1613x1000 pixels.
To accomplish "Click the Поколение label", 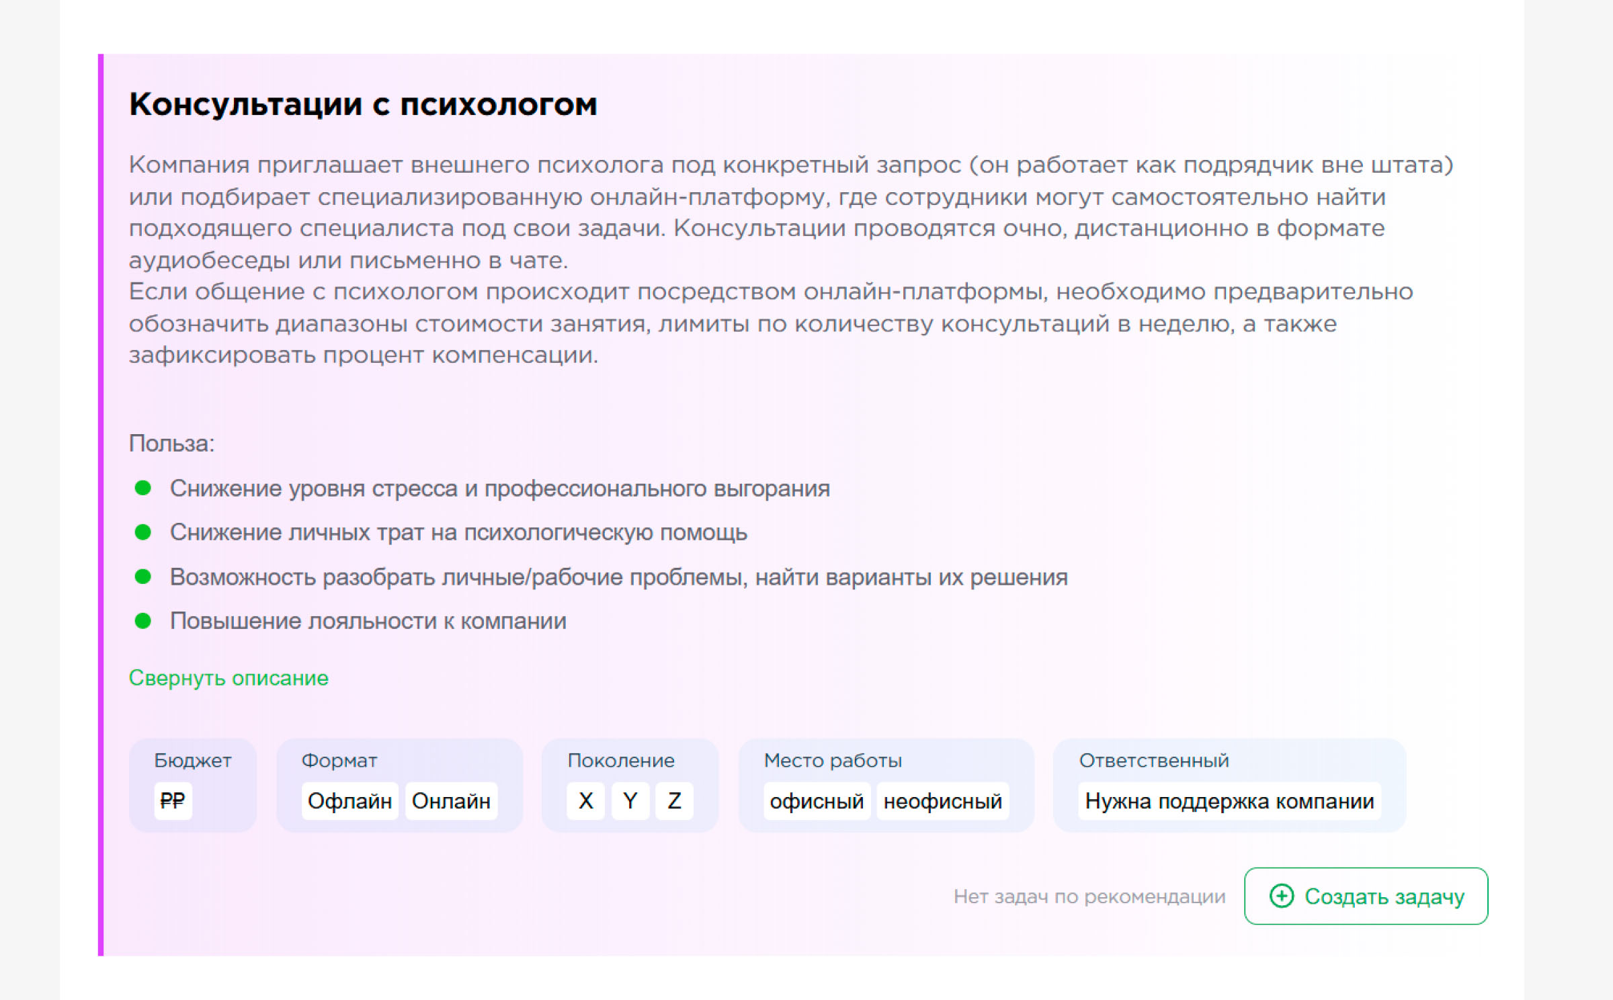I will tap(621, 760).
